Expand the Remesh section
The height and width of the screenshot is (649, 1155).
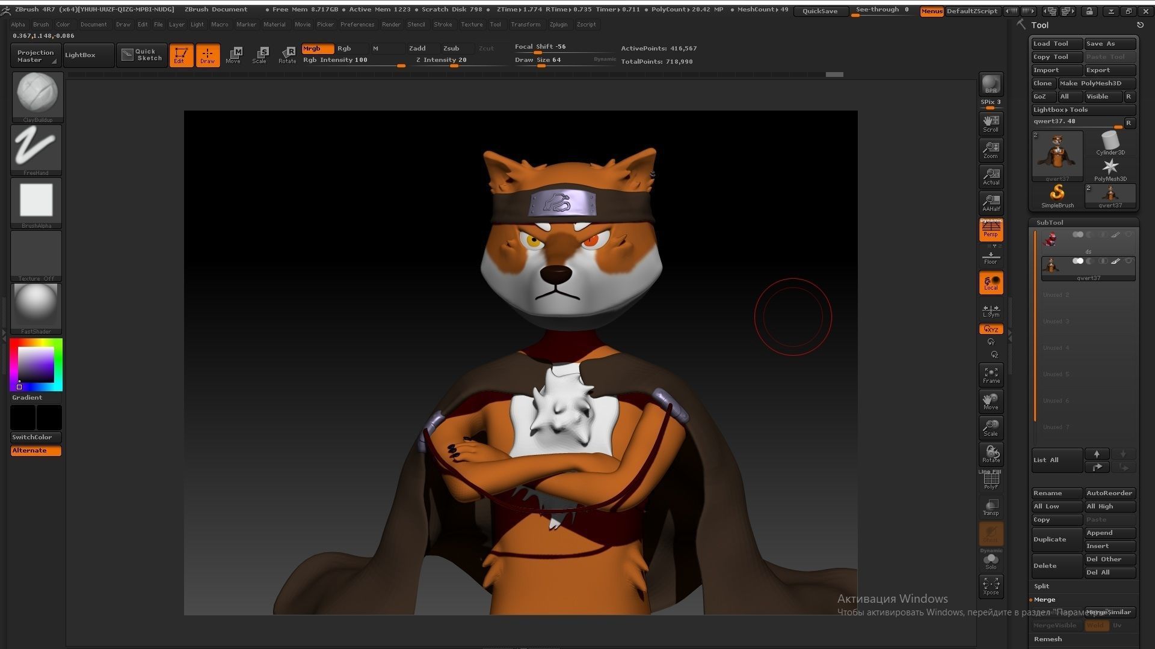click(x=1047, y=639)
